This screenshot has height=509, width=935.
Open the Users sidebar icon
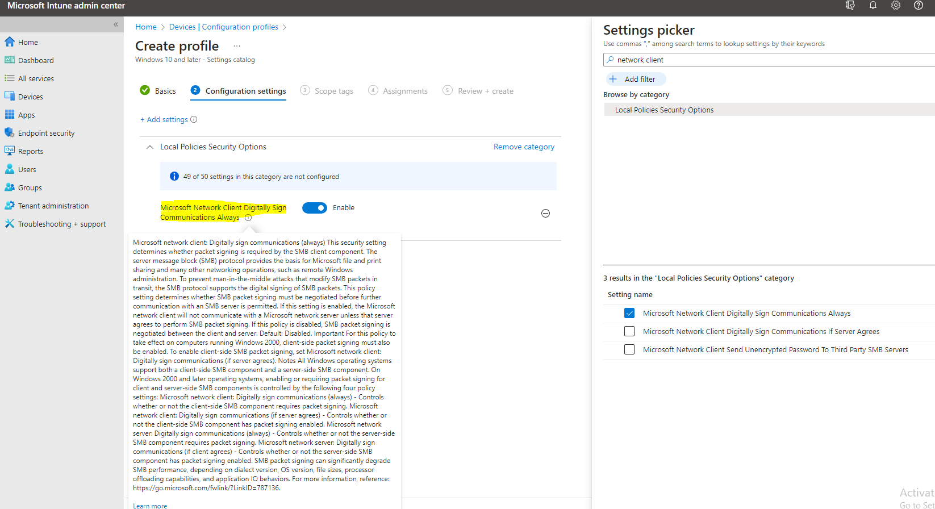click(10, 169)
